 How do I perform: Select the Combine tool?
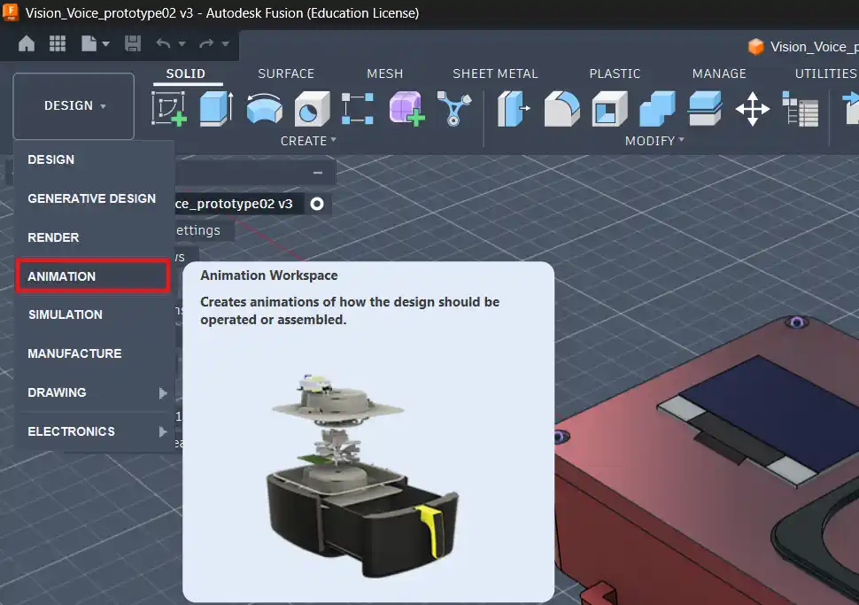657,108
